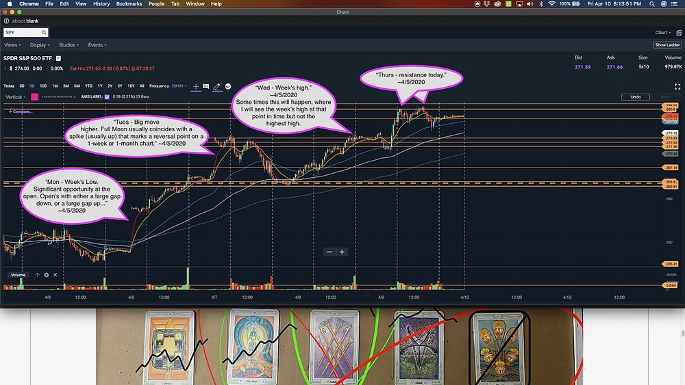Open the volume control in menu bar
Viewport: 685px width, 385px height.
(x=530, y=3)
